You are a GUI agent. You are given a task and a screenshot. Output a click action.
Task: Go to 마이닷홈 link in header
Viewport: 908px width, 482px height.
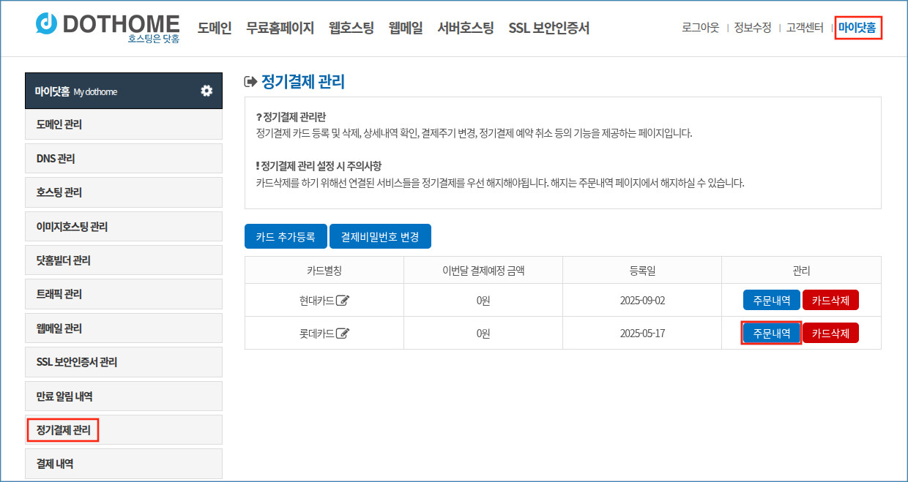pyautogui.click(x=857, y=28)
